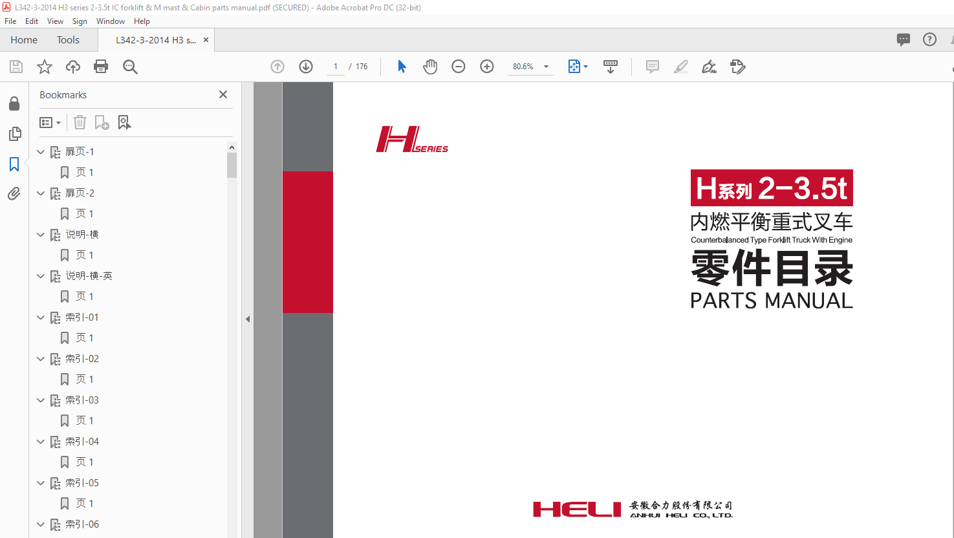
Task: Select 页 1 under 索引-01
Action: 85,338
